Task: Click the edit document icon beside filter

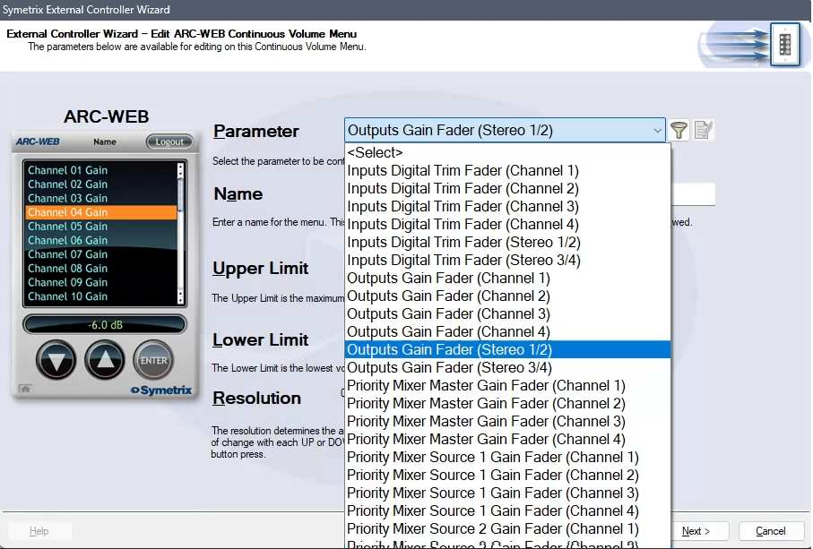Action: pos(704,131)
